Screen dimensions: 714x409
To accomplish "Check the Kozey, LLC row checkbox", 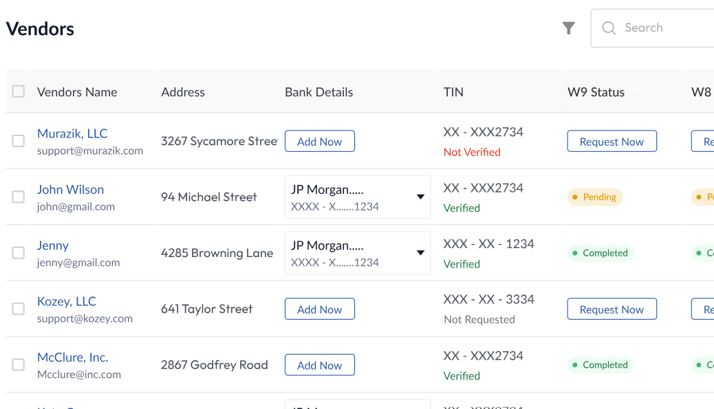I will [x=18, y=309].
